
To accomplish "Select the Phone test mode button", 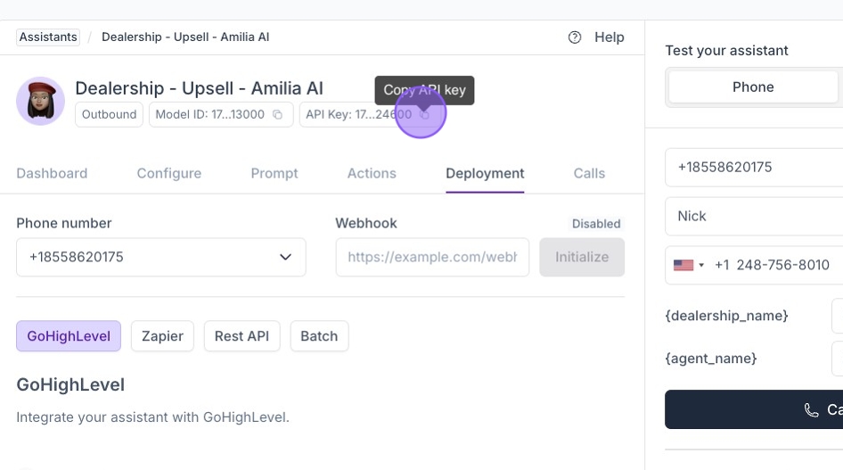I will (x=753, y=87).
